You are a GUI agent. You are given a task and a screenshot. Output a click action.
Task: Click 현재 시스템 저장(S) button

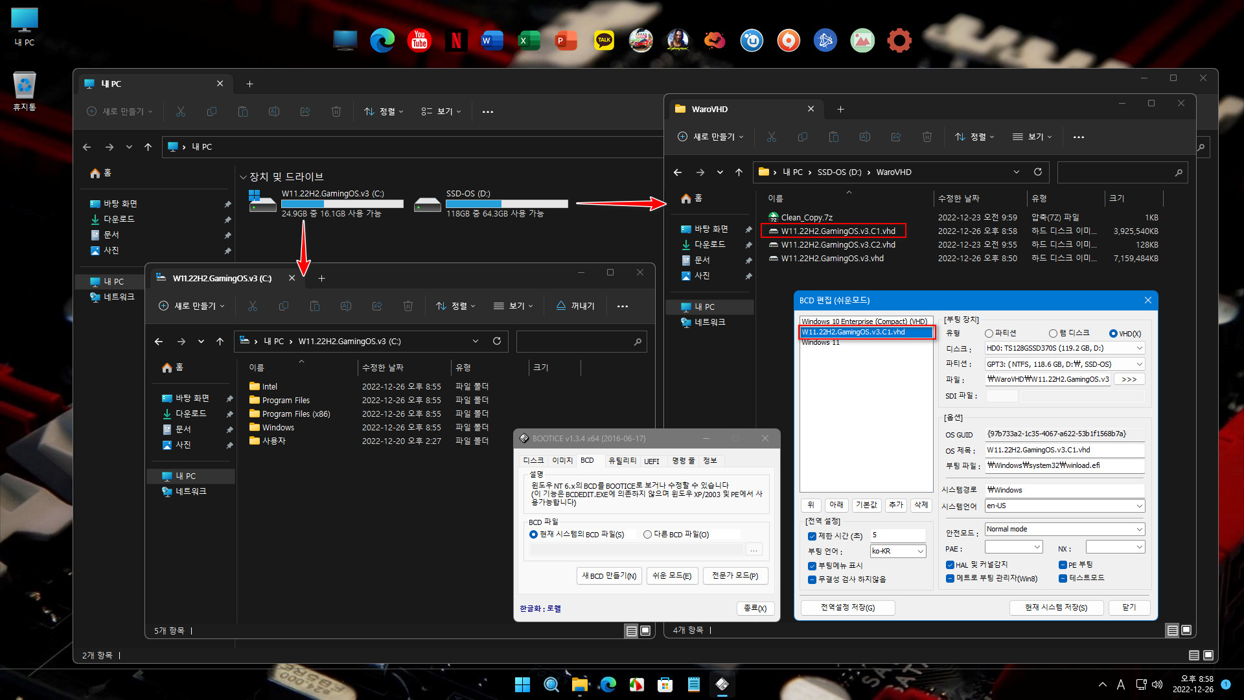click(x=1055, y=607)
